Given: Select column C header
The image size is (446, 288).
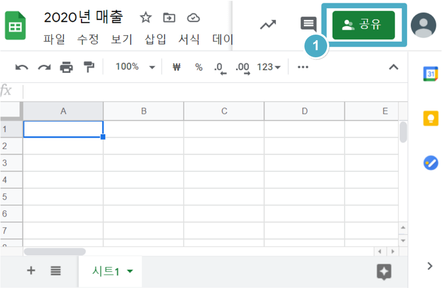Looking at the screenshot, I should click(224, 111).
